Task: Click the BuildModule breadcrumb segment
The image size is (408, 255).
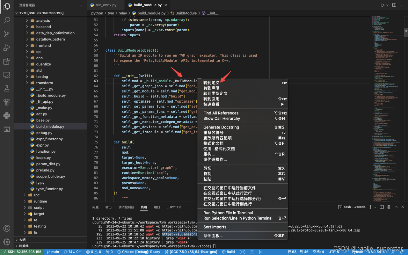Action: pyautogui.click(x=186, y=13)
